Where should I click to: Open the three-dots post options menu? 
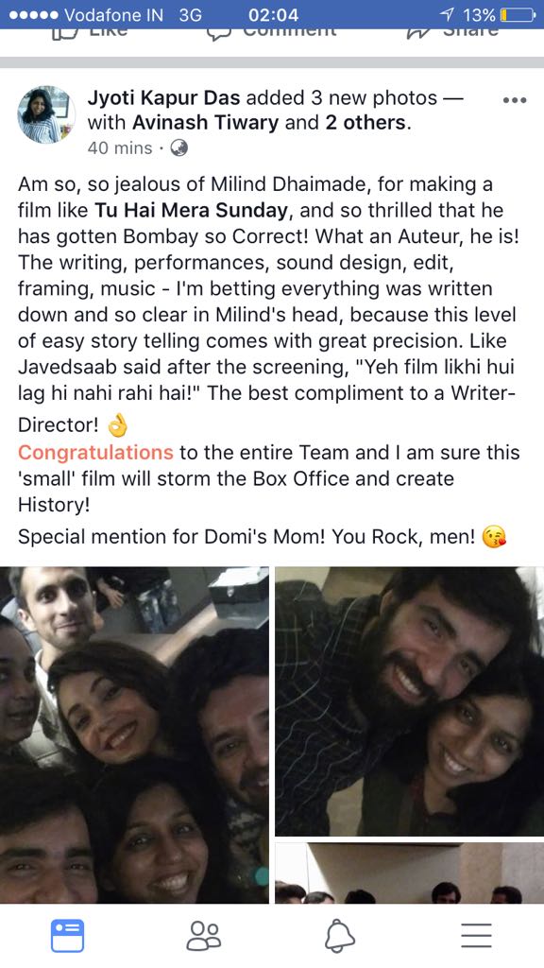[x=515, y=100]
